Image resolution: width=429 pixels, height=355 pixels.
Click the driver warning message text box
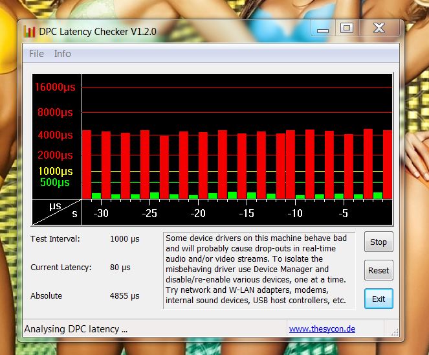259,270
